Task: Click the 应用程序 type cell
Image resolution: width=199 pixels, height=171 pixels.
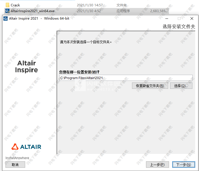Action: (x=123, y=11)
